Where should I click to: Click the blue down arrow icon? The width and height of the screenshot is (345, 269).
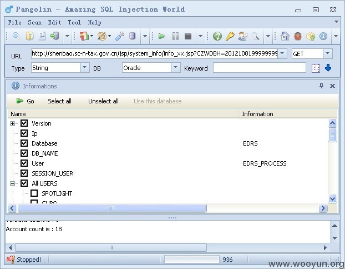pyautogui.click(x=328, y=68)
